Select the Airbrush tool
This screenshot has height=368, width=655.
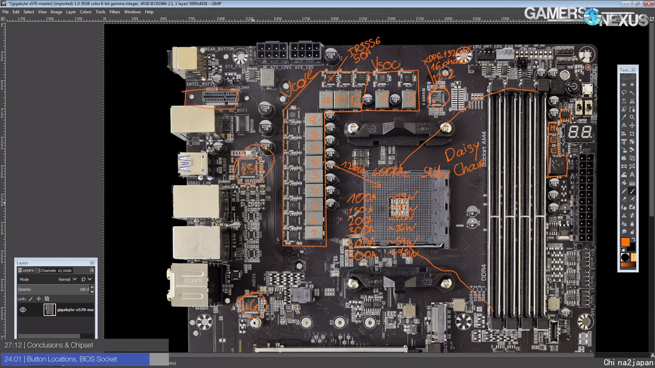coord(632,199)
